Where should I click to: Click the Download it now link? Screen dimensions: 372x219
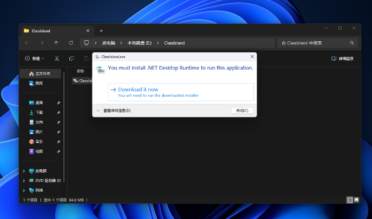point(138,90)
